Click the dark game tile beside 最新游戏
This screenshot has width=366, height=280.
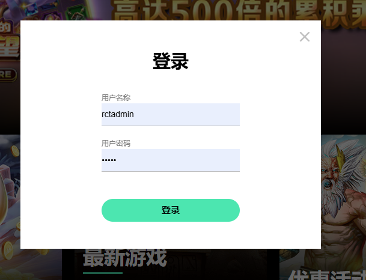tap(217, 264)
